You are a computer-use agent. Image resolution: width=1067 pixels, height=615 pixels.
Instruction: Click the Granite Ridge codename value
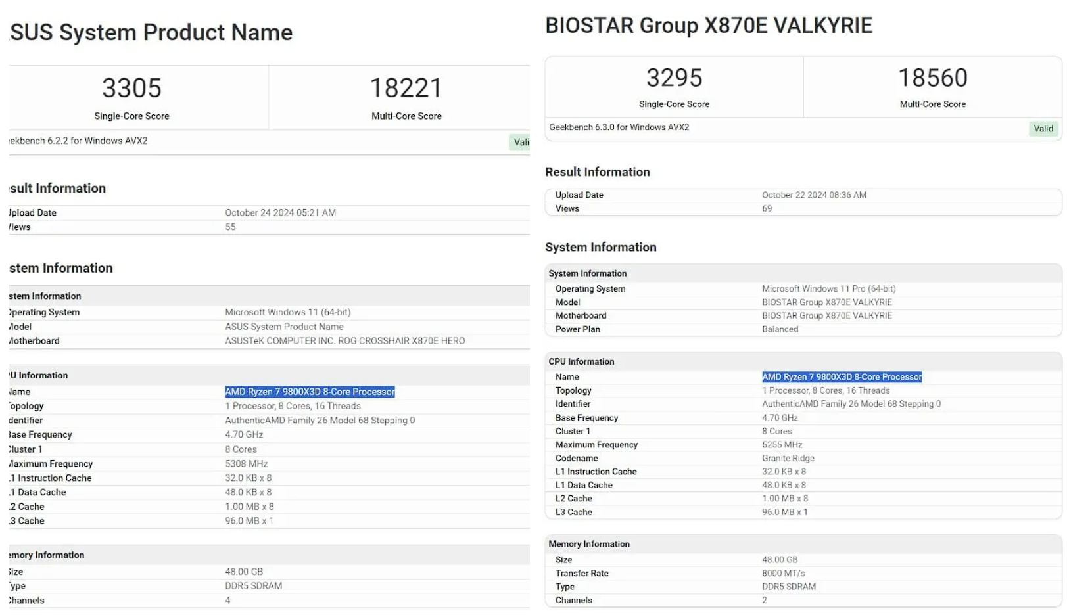coord(788,459)
